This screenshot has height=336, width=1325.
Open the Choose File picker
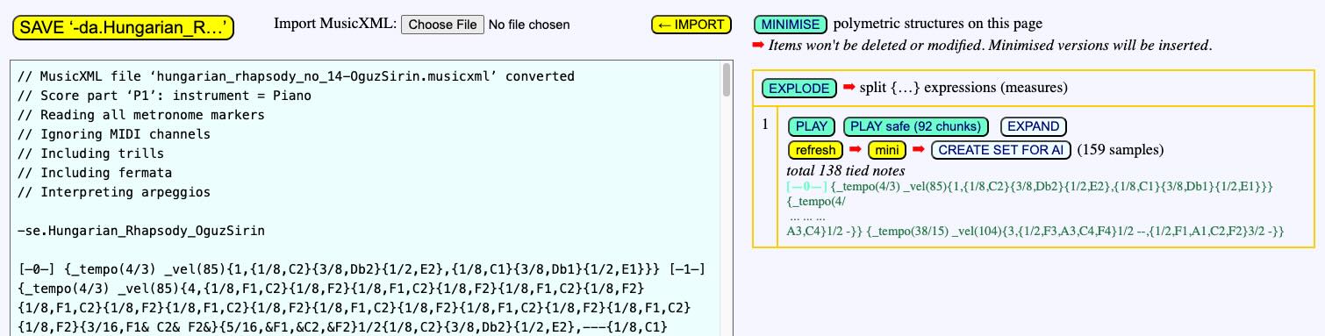pyautogui.click(x=442, y=25)
